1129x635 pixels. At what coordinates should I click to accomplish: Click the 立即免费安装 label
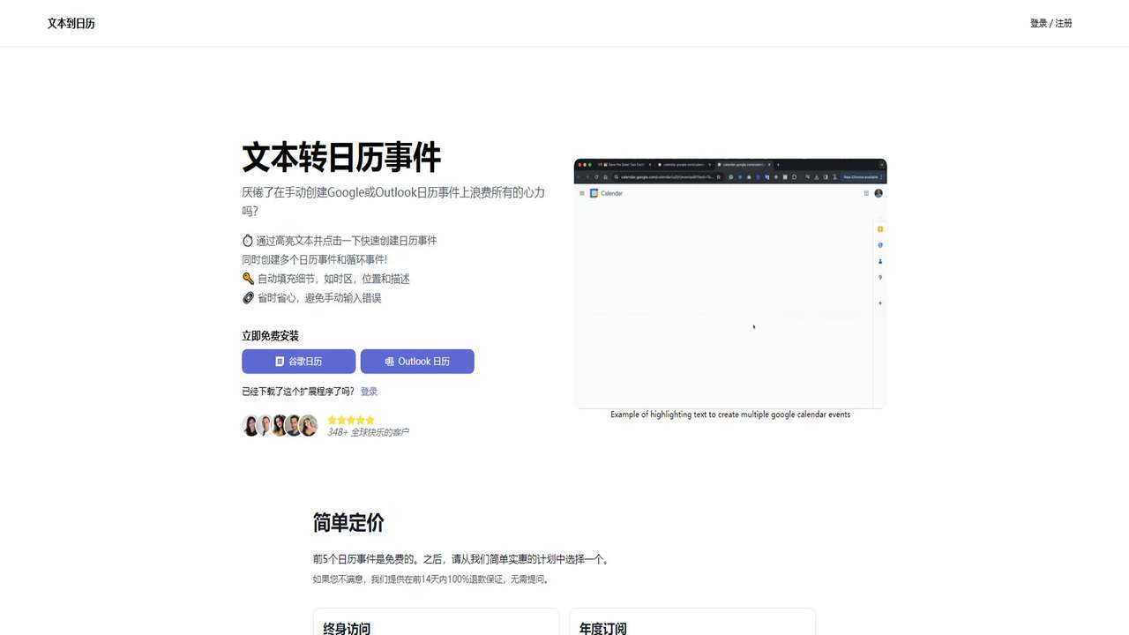(271, 336)
